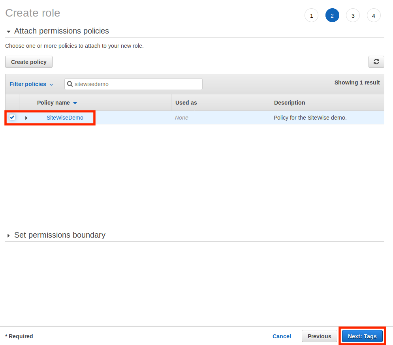This screenshot has width=393, height=345.
Task: Click the Create policy button
Action: coord(29,62)
